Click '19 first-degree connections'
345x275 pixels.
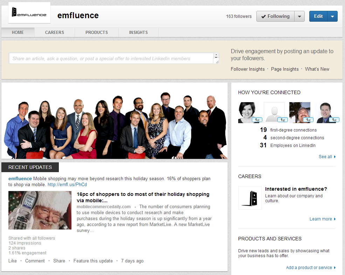click(x=288, y=130)
